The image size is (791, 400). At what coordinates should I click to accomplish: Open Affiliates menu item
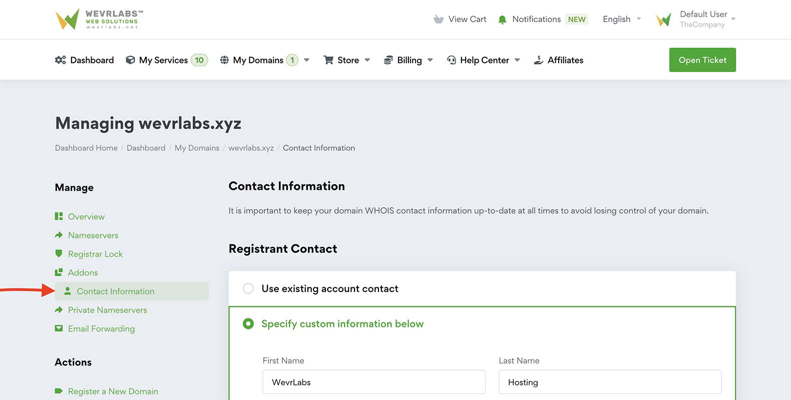pyautogui.click(x=565, y=60)
